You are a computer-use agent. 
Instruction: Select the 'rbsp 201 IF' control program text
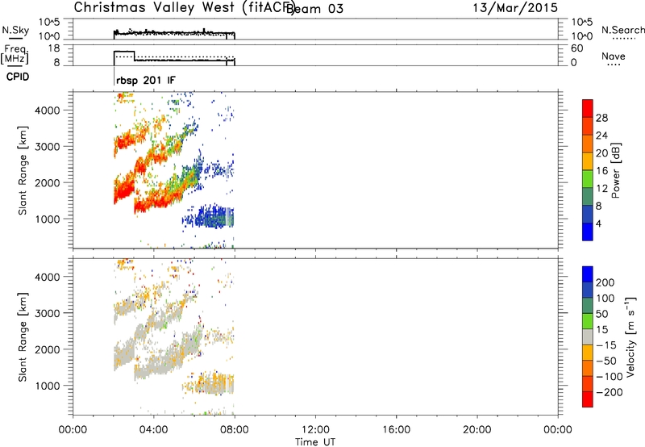coord(146,80)
